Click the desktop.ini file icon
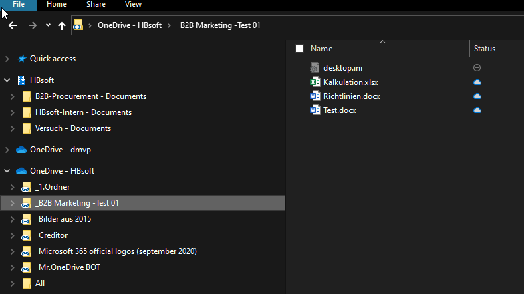Viewport: 524px width, 294px height. [x=315, y=67]
